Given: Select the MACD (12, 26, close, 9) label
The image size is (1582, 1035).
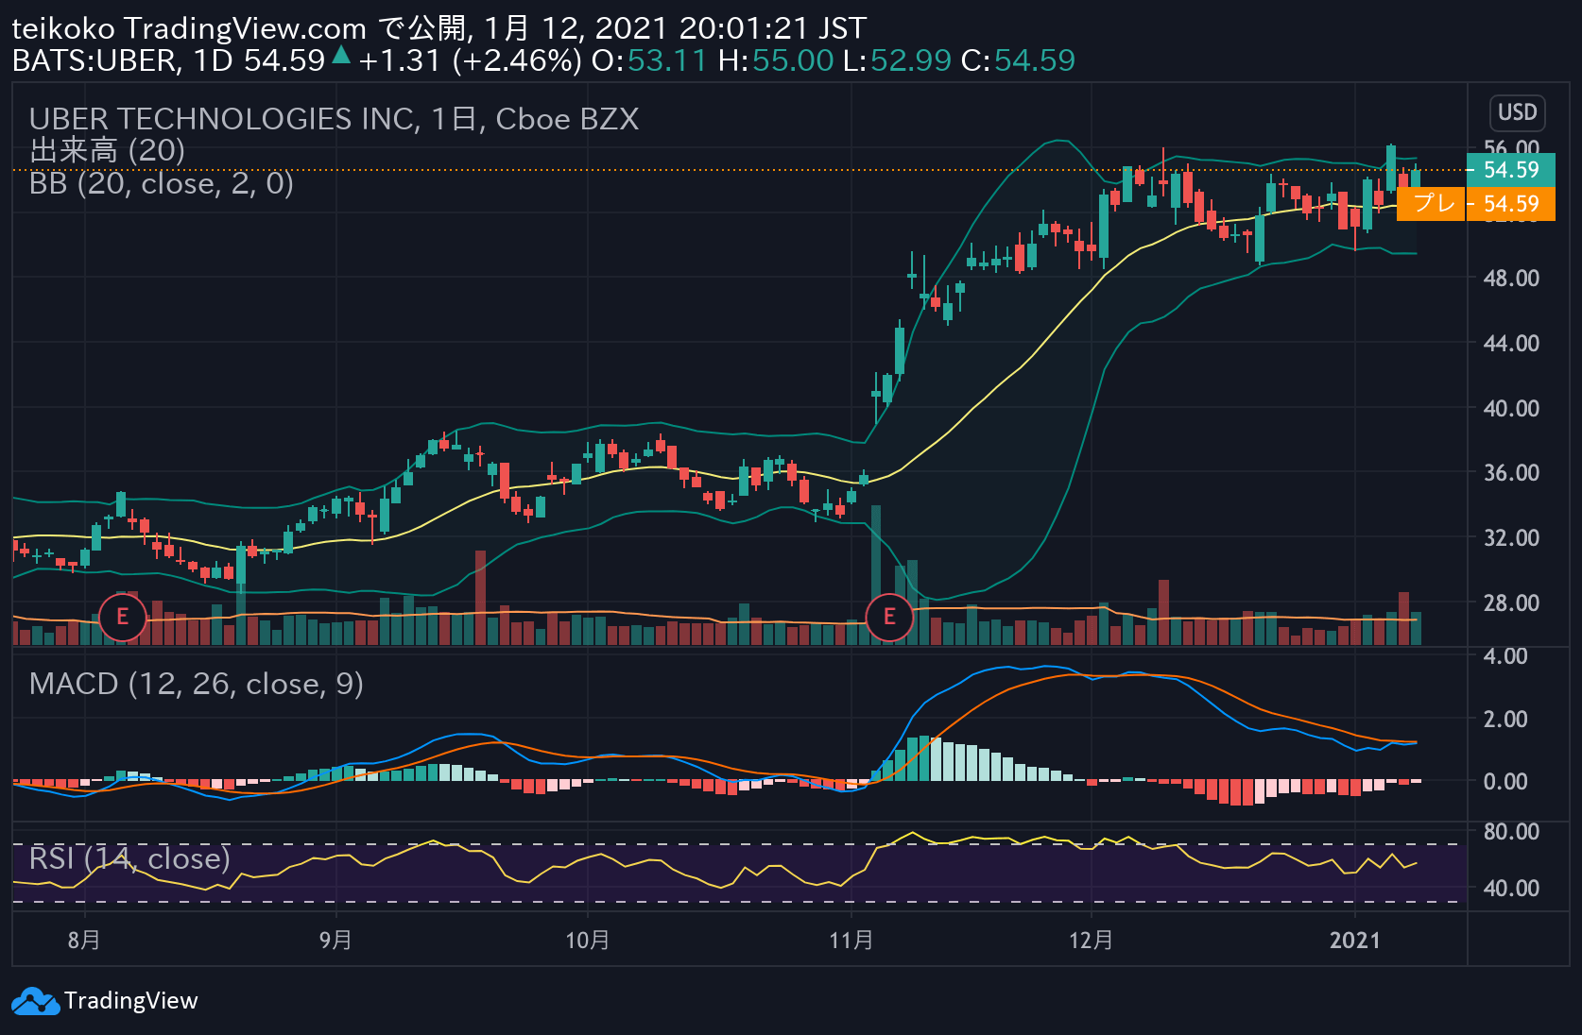Looking at the screenshot, I should pos(197,684).
